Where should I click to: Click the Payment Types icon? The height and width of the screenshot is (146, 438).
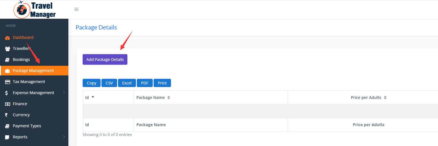click(x=7, y=126)
